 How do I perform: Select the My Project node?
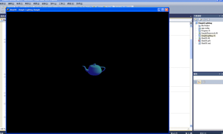pos(206,26)
